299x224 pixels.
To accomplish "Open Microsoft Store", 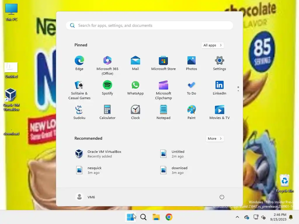I will click(x=164, y=63).
